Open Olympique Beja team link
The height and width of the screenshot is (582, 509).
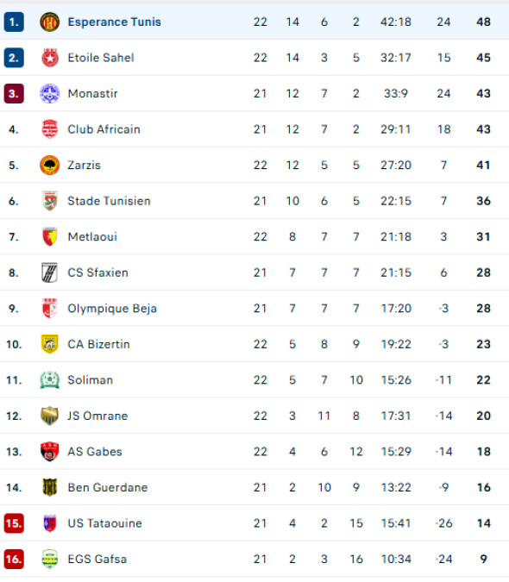point(112,309)
